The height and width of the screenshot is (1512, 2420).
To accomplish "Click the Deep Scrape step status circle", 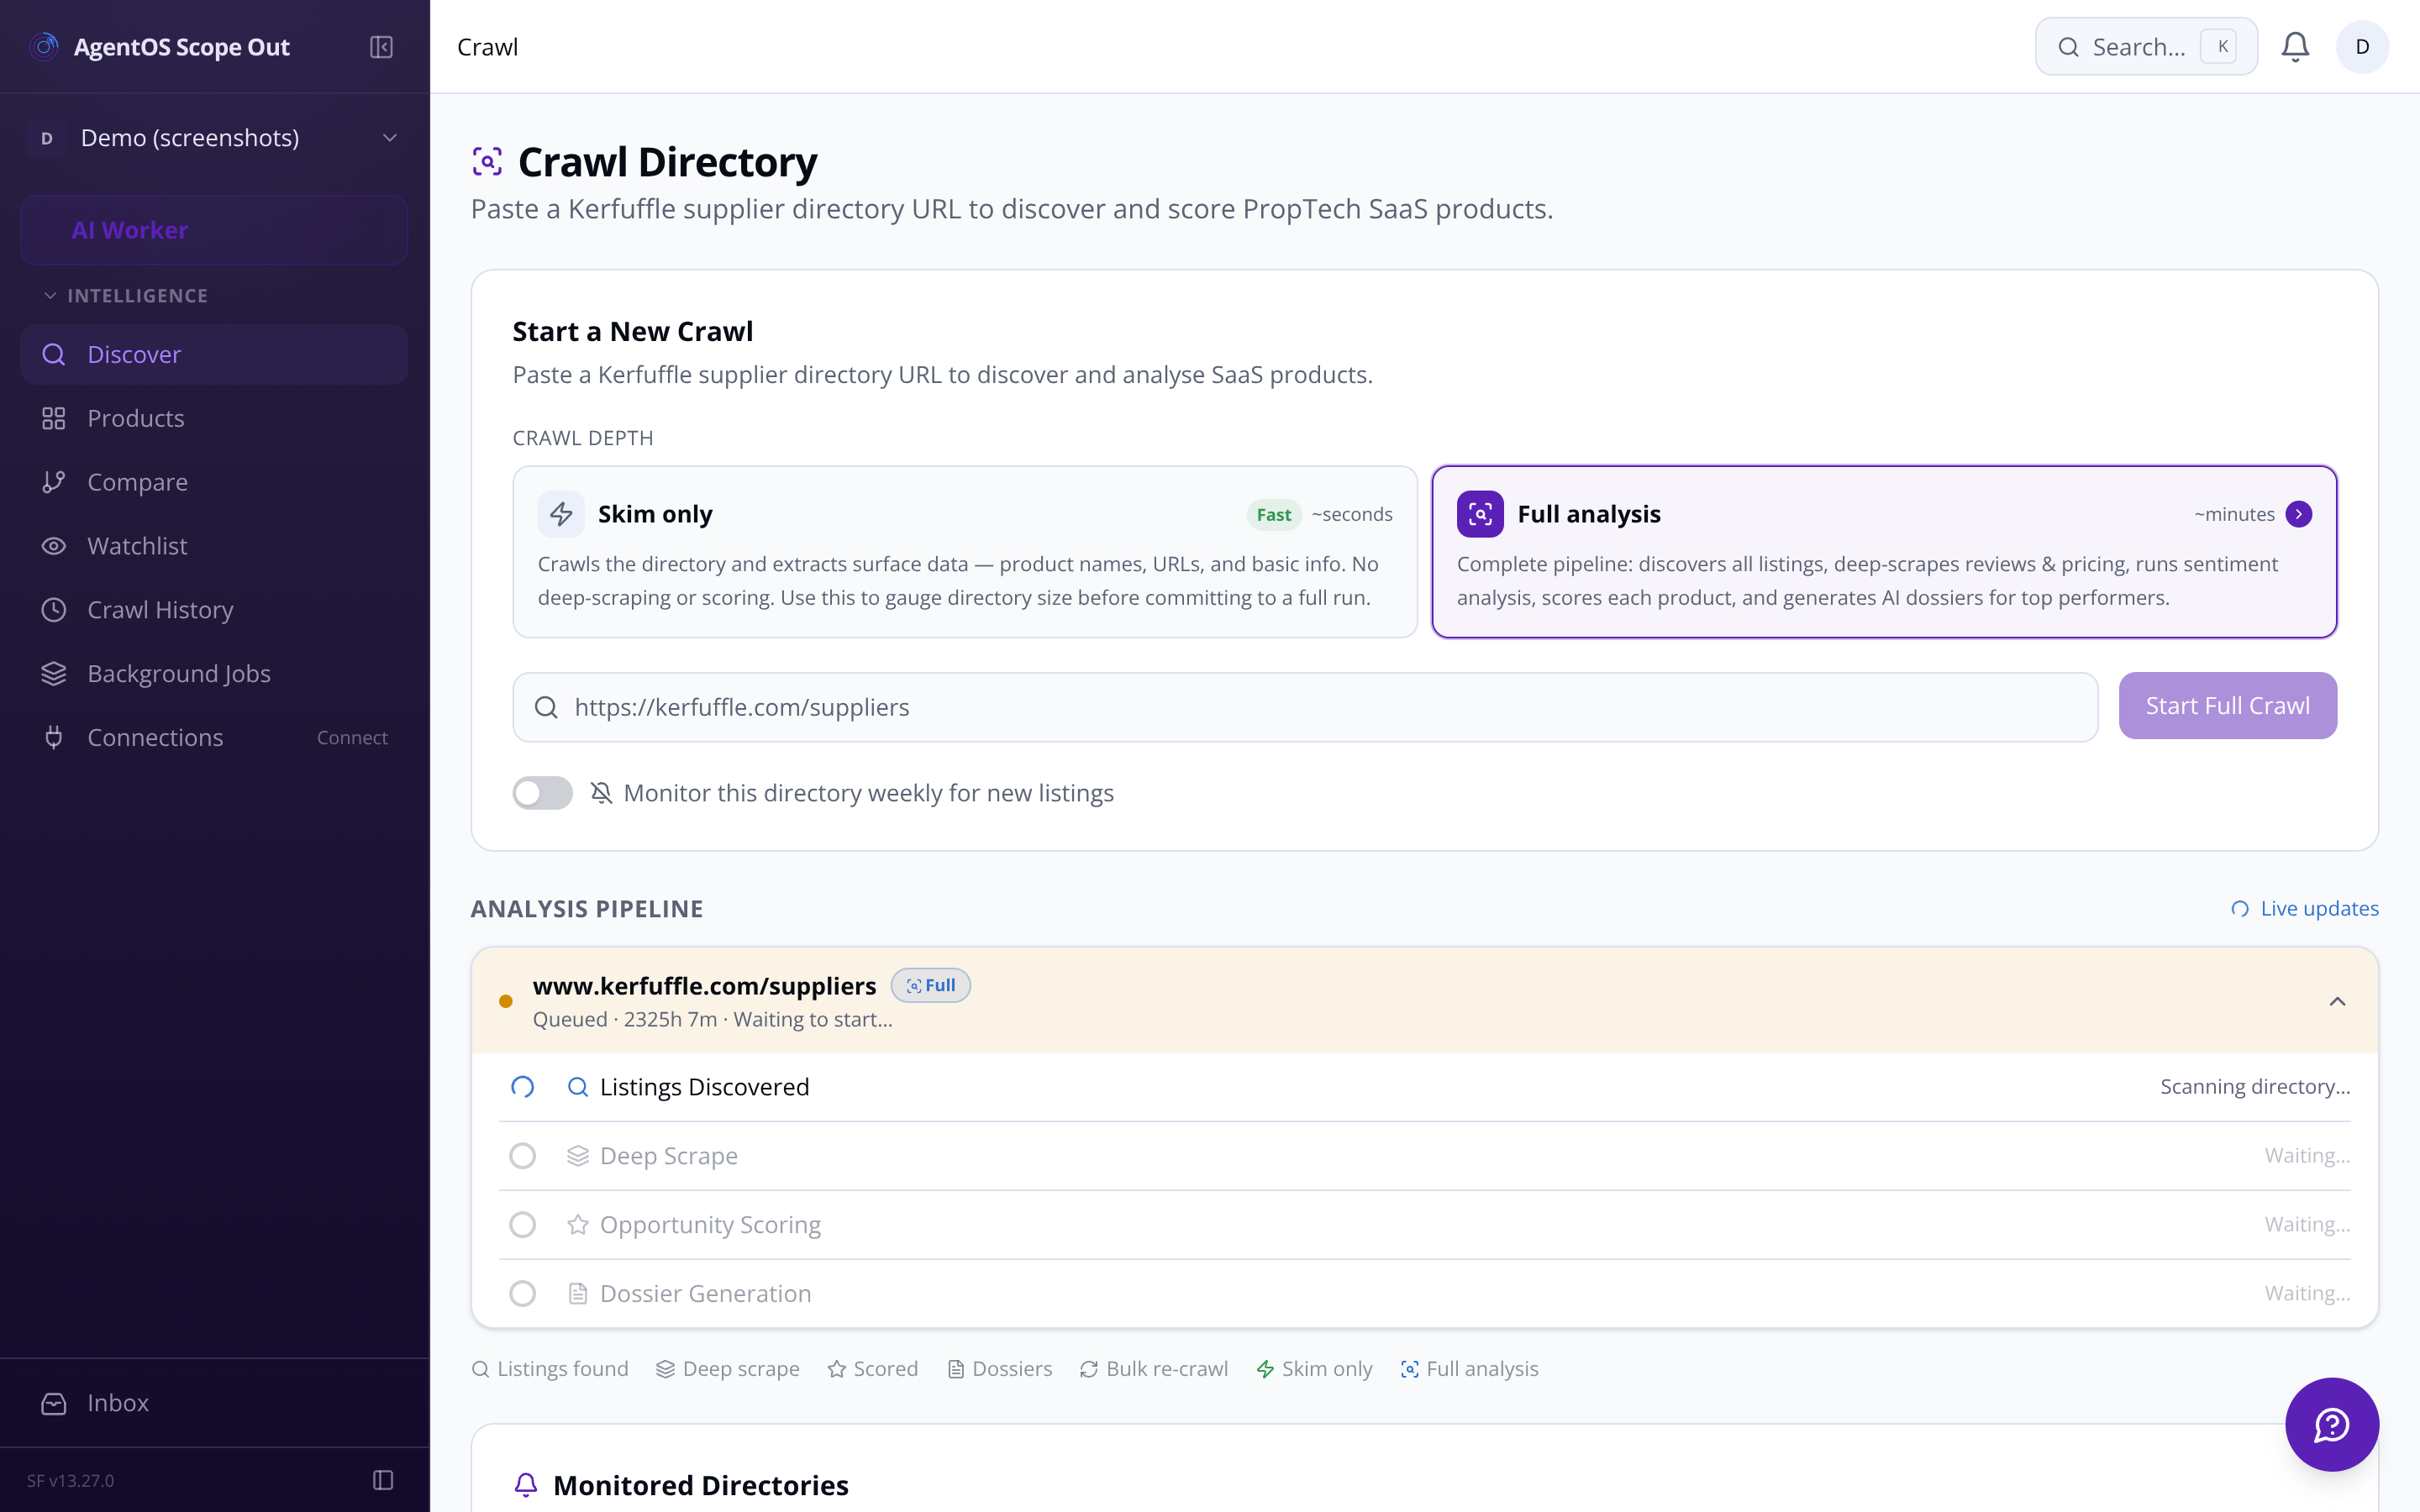I will point(522,1156).
